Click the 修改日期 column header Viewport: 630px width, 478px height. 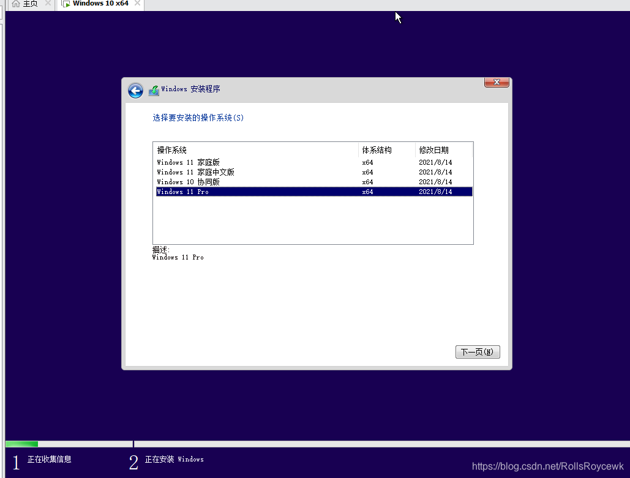(443, 150)
